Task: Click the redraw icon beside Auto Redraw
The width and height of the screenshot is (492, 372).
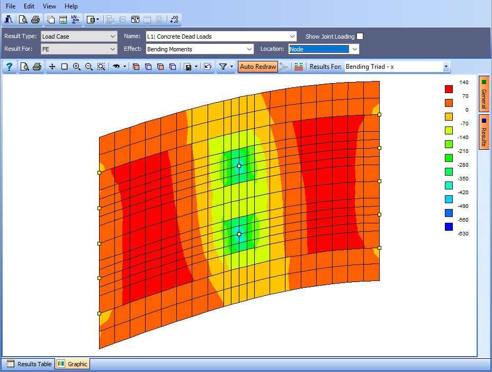Action: coord(284,67)
